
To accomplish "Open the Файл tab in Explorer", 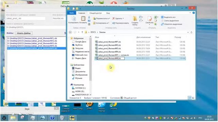I will pyautogui.click(x=72, y=13).
